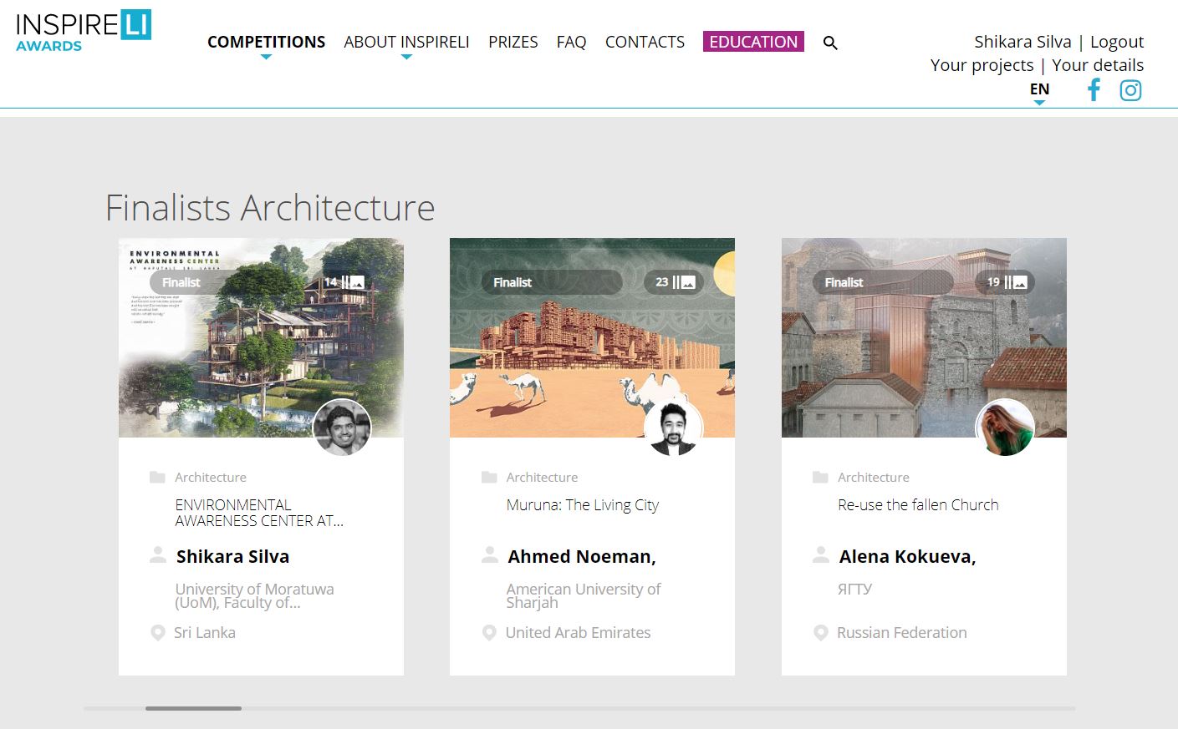This screenshot has width=1178, height=729.
Task: Open the EN language selector
Action: 1039,89
